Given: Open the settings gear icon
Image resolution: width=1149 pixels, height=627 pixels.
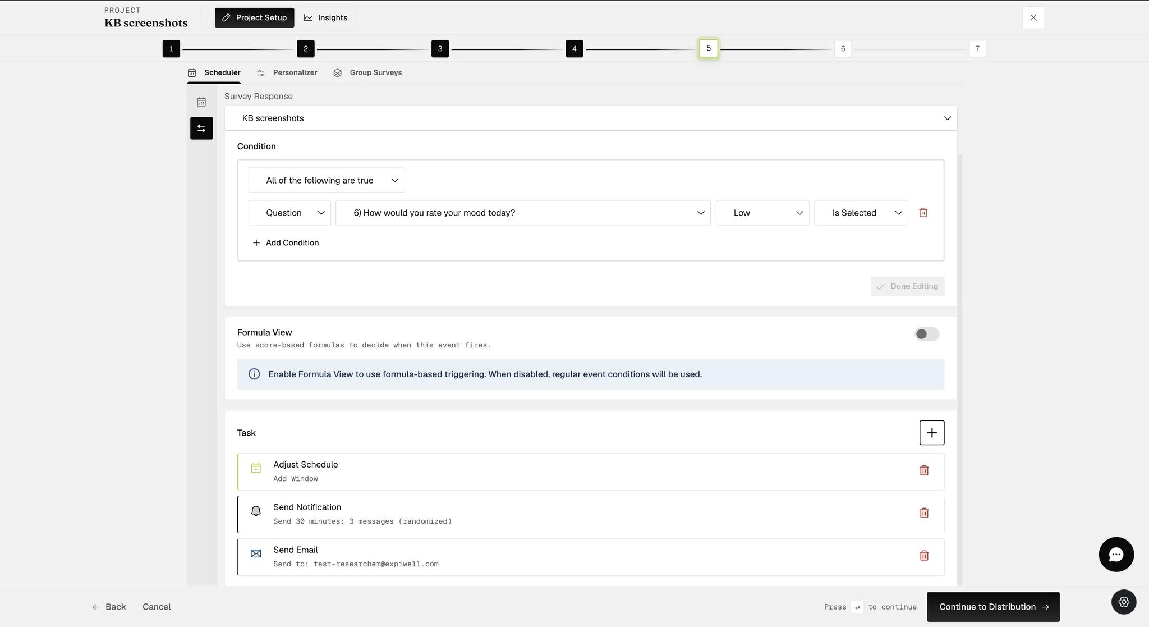Looking at the screenshot, I should click(1124, 602).
